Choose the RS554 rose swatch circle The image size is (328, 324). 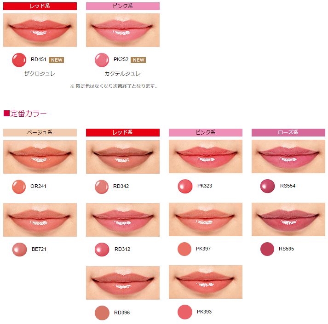[268, 186]
